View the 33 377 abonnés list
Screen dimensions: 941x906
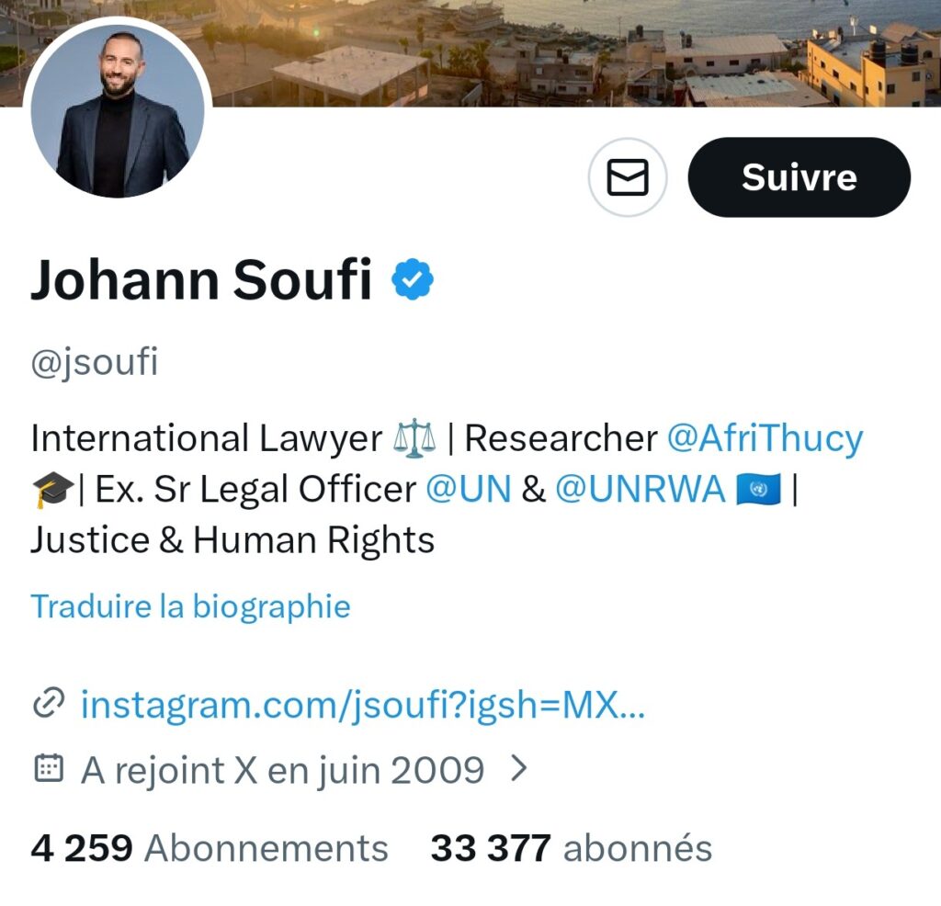[x=572, y=848]
